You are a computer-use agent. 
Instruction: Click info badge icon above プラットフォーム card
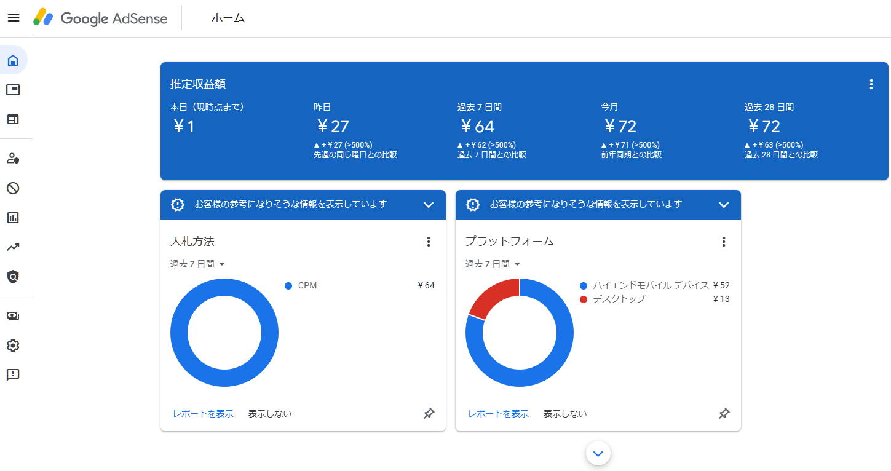point(473,205)
